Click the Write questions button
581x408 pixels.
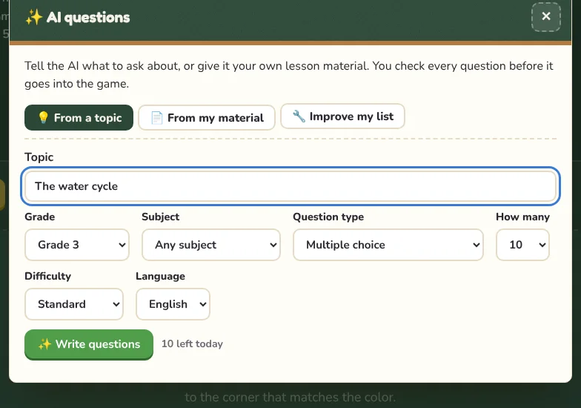(x=89, y=344)
